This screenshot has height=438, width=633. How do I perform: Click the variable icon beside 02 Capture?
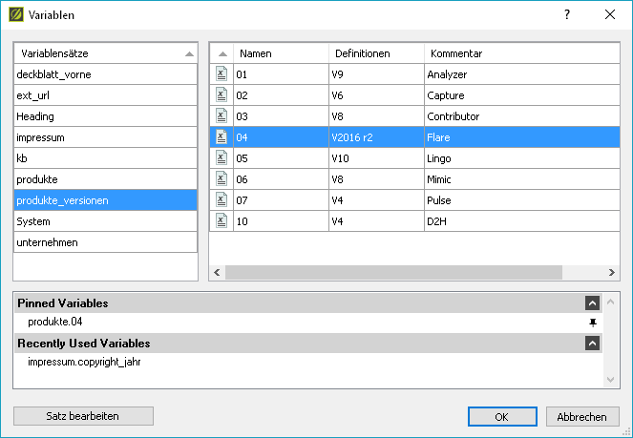pos(221,94)
